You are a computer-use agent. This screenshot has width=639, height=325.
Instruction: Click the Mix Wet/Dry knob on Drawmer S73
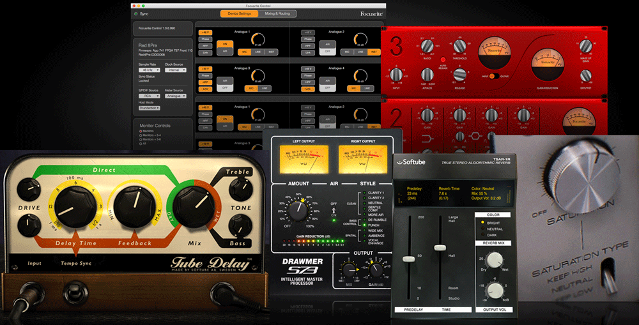(x=349, y=269)
